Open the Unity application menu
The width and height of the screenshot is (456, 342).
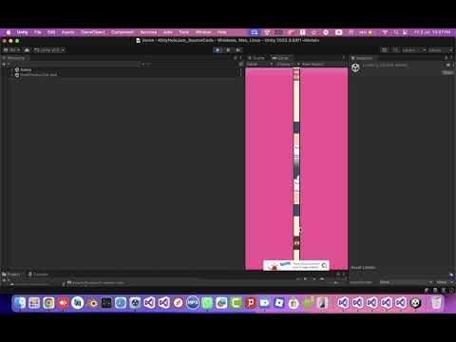click(x=22, y=32)
